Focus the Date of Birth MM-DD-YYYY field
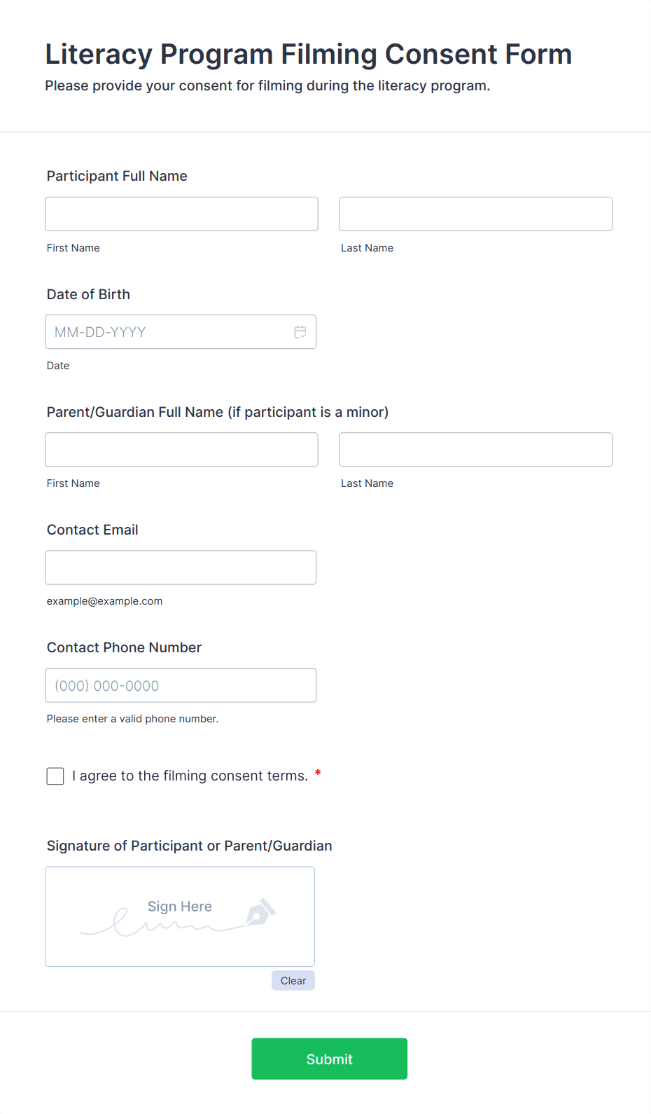This screenshot has width=651, height=1114. [x=168, y=332]
